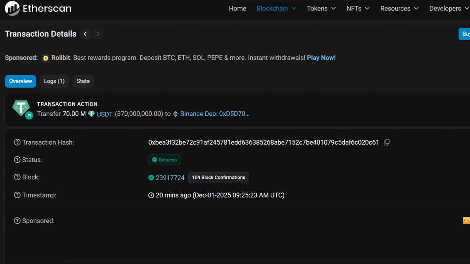Open Binance Dep: 0xD5D70… address link
470x264 pixels.
[x=215, y=114]
